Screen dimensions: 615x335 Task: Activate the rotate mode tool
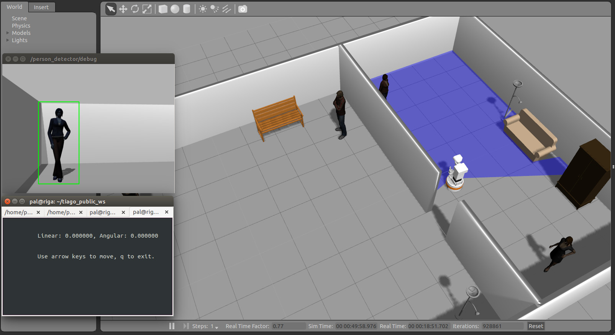tap(135, 9)
